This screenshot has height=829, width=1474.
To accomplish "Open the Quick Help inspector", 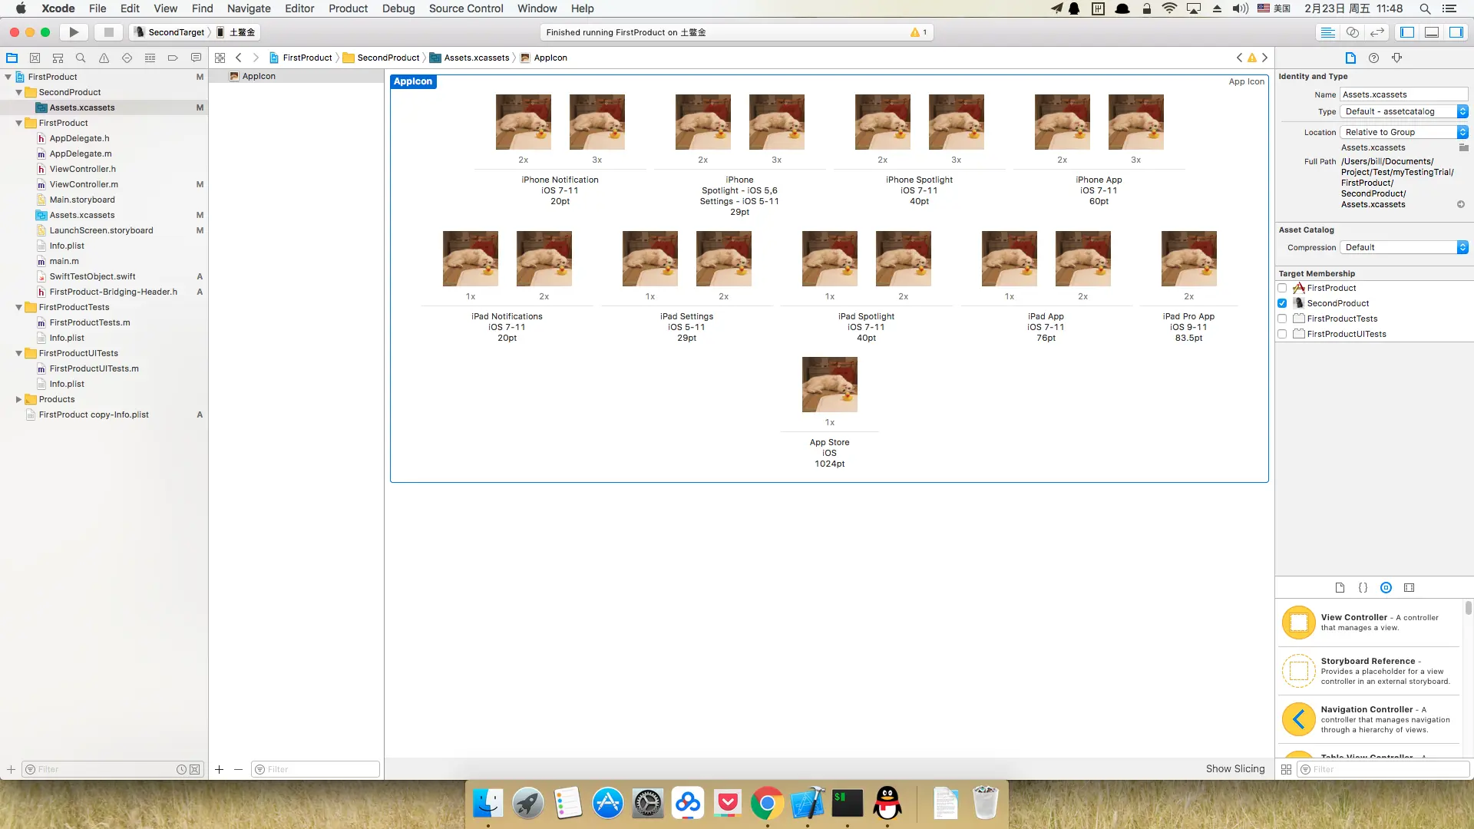I will 1373,58.
